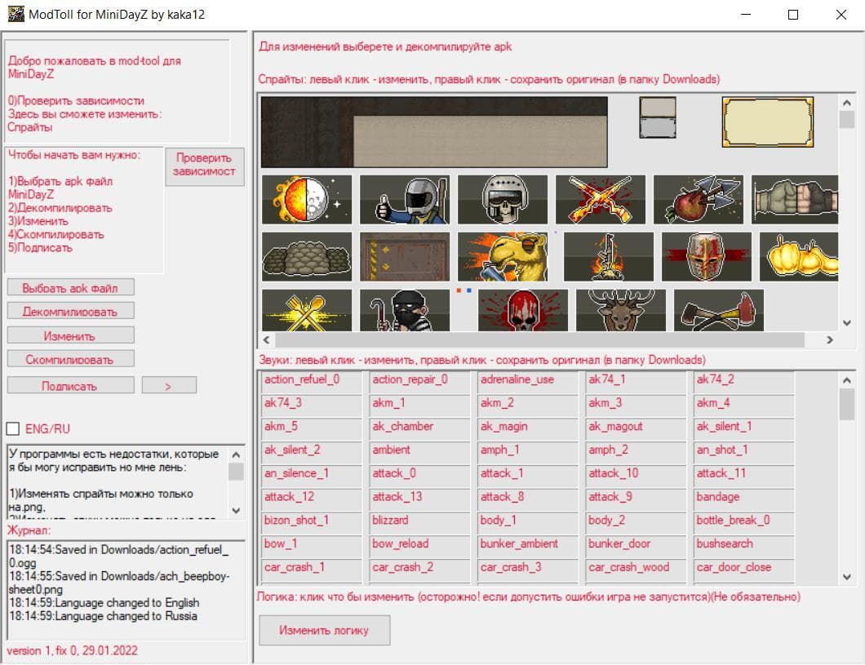Select the action_repair_0 sound
This screenshot has height=665, width=865.
coord(419,380)
